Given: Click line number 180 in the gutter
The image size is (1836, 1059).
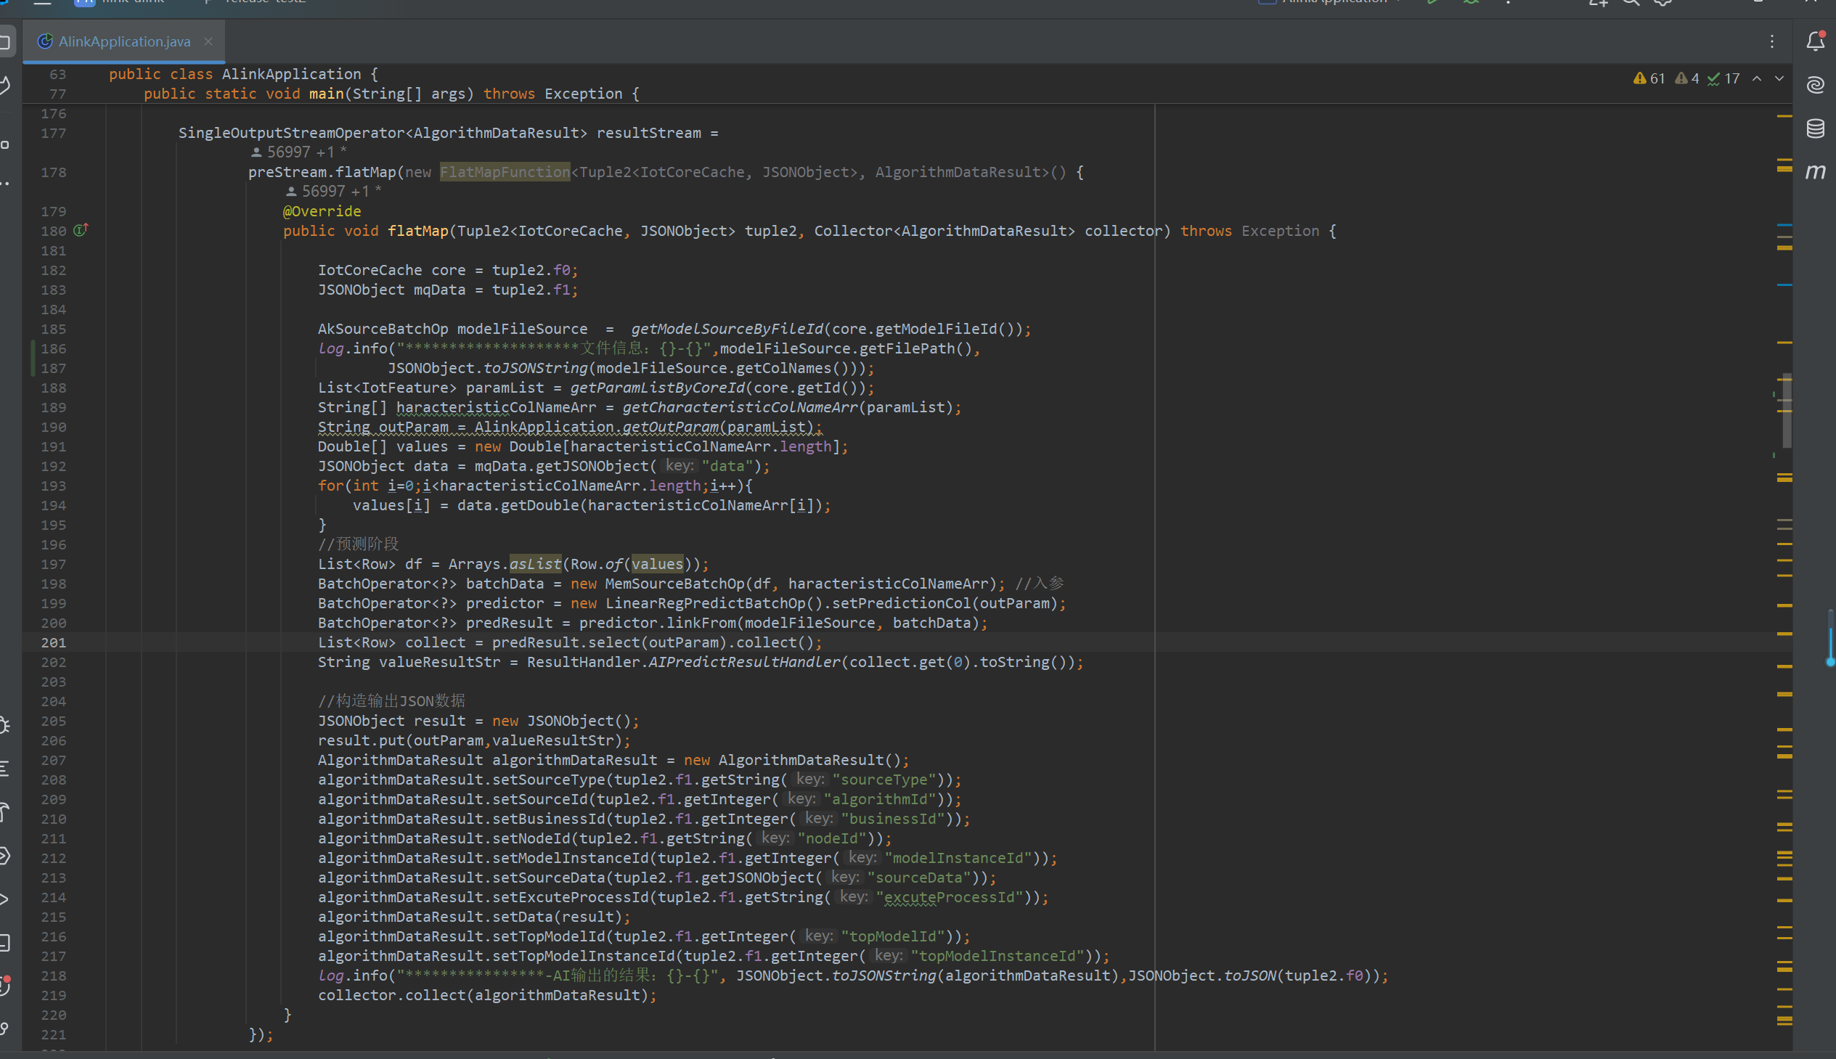Looking at the screenshot, I should (54, 232).
